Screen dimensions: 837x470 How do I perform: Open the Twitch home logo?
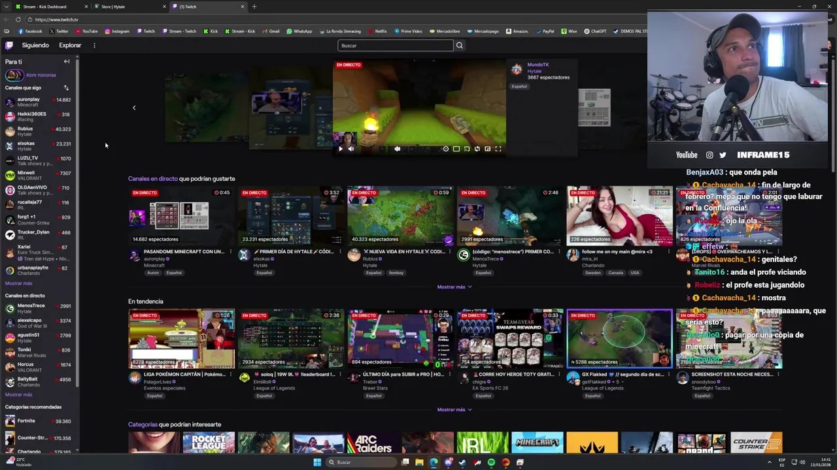[x=9, y=45]
